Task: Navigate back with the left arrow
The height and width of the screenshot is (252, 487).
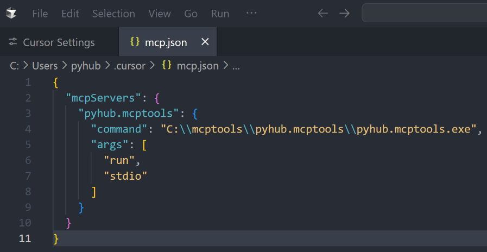Action: tap(323, 13)
